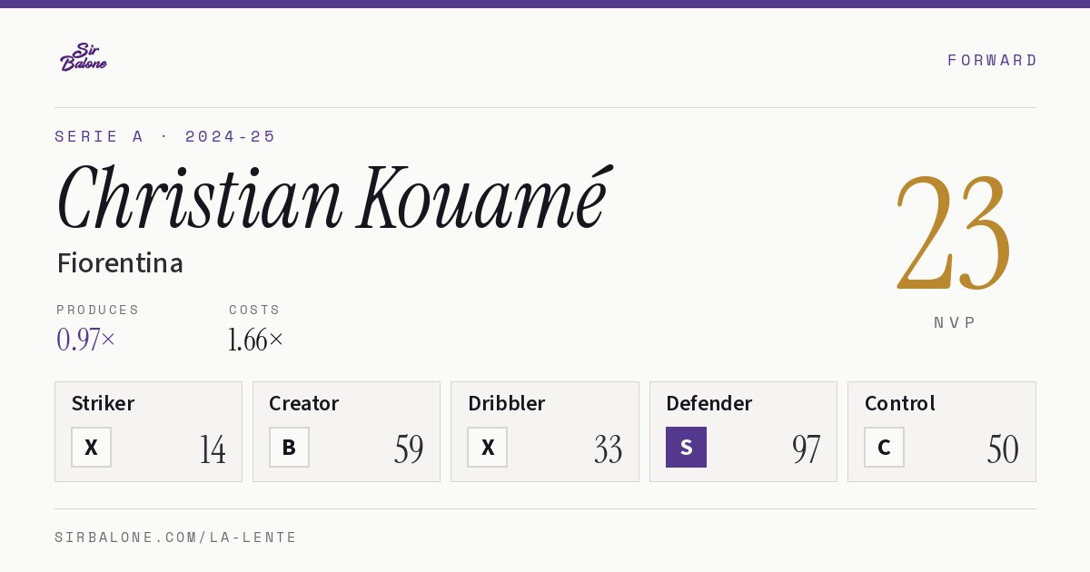The width and height of the screenshot is (1090, 572).
Task: Click the COSTS label
Action: (x=255, y=310)
